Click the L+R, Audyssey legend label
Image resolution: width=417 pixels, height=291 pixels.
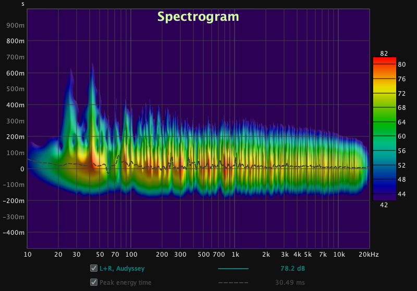click(x=122, y=269)
